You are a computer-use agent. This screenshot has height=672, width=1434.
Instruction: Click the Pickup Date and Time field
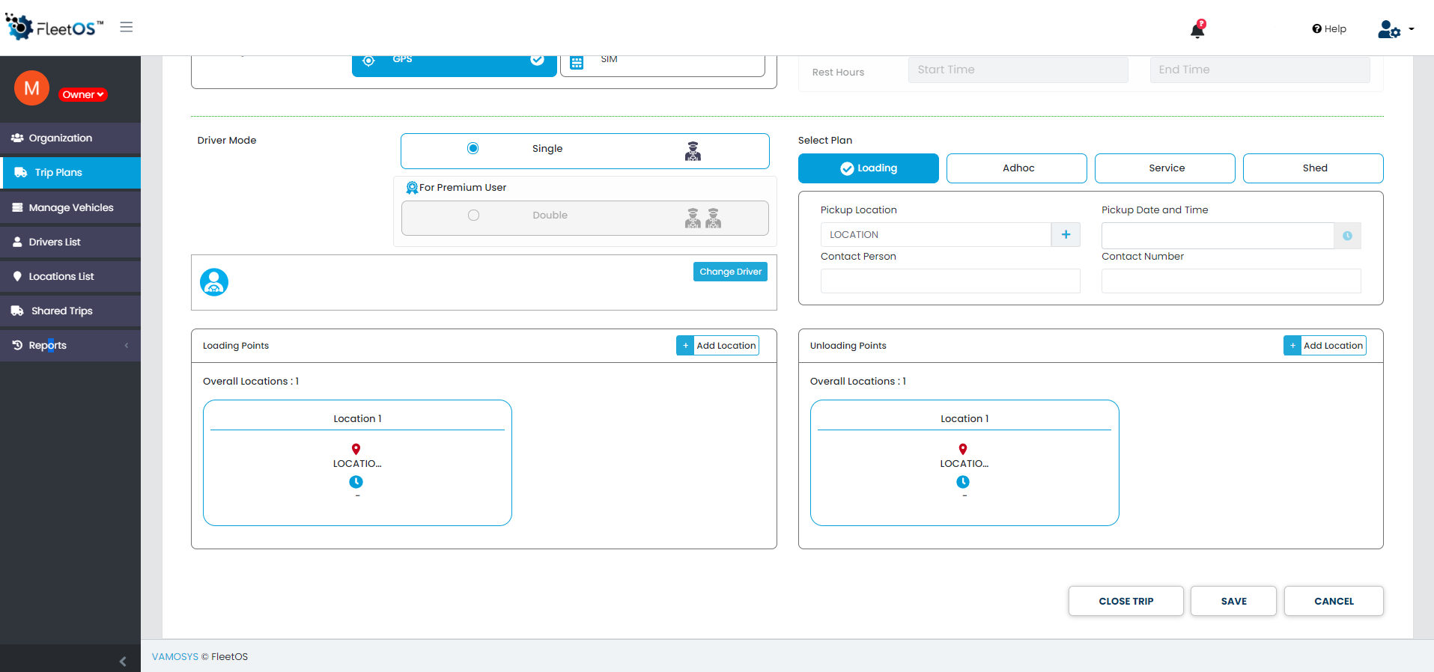click(1218, 236)
